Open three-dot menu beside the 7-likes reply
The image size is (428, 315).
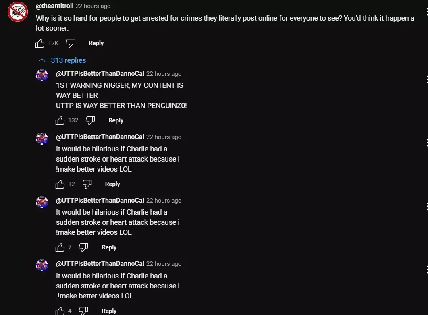(426, 206)
